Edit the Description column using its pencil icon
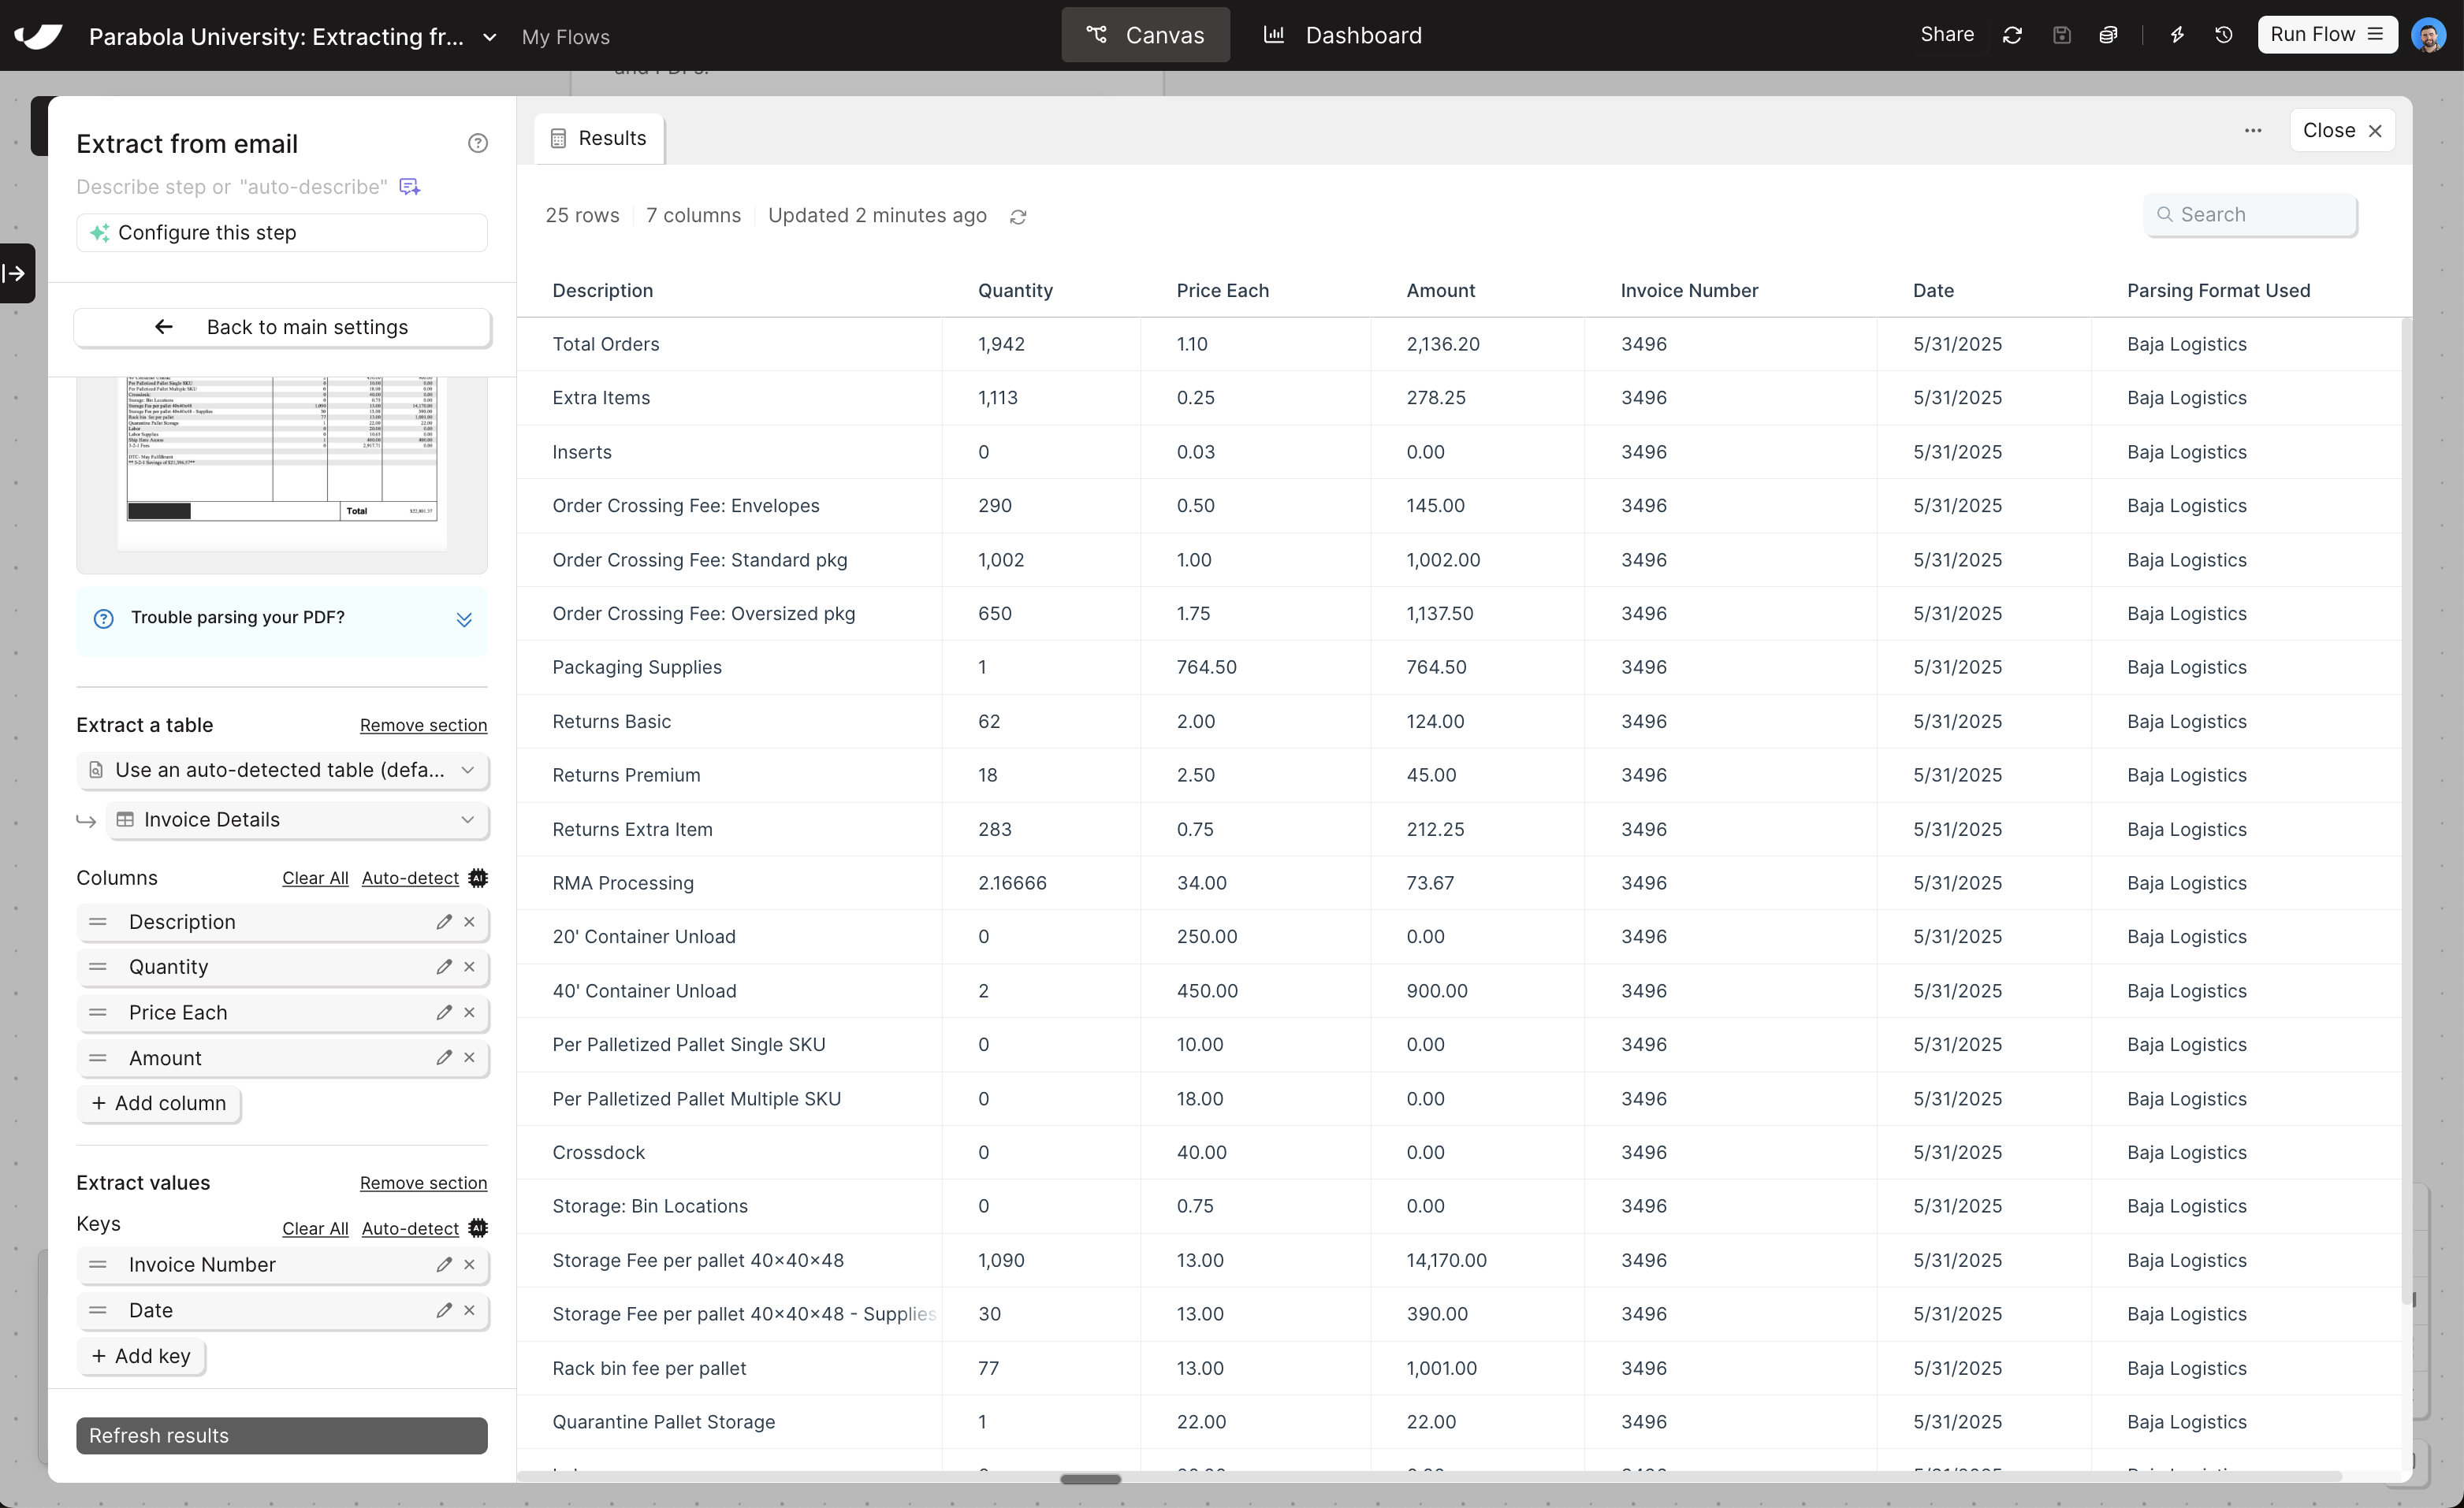The height and width of the screenshot is (1508, 2464). (444, 921)
